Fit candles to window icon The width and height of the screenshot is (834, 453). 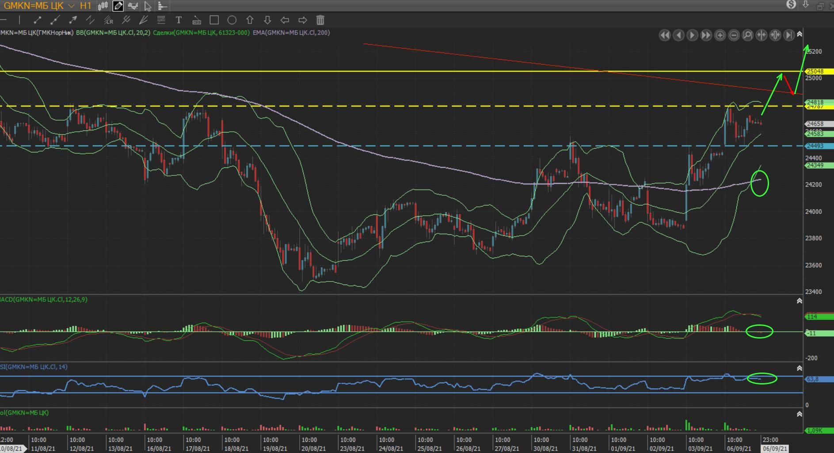[x=775, y=35]
